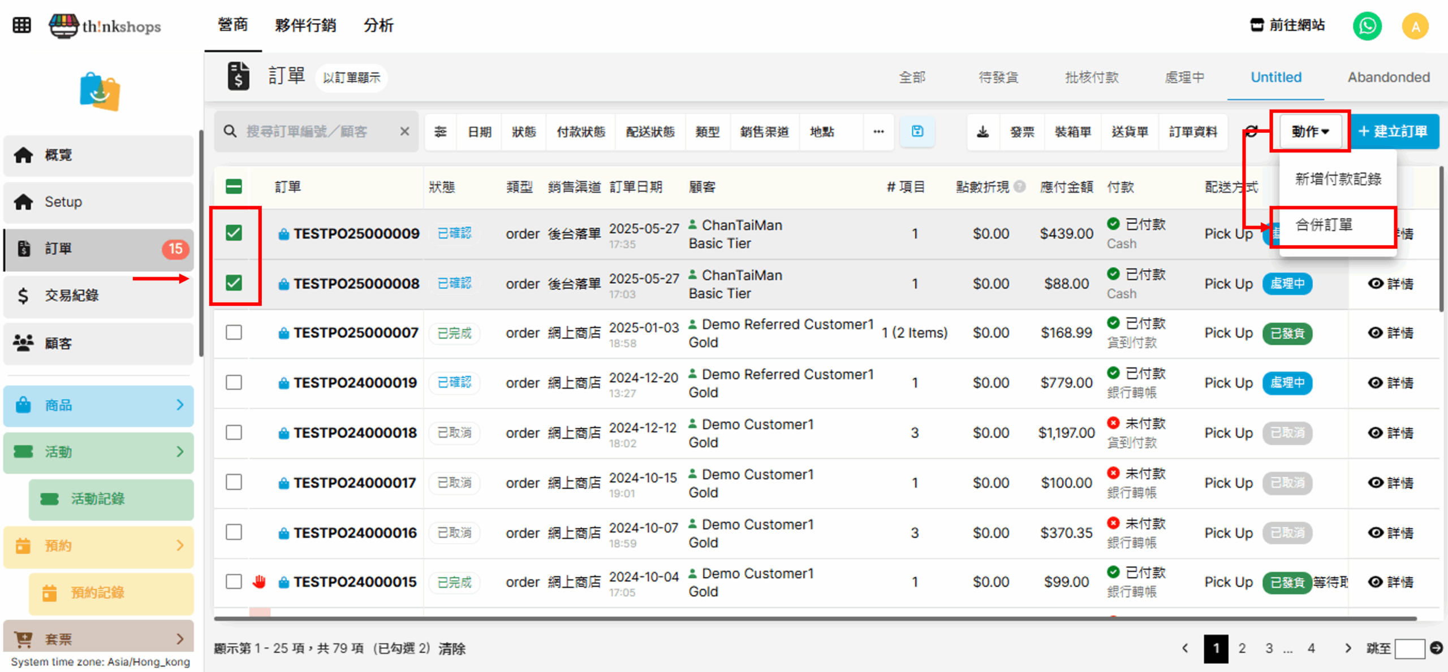Open the filter sliders icon
This screenshot has height=672, width=1448.
pyautogui.click(x=440, y=132)
